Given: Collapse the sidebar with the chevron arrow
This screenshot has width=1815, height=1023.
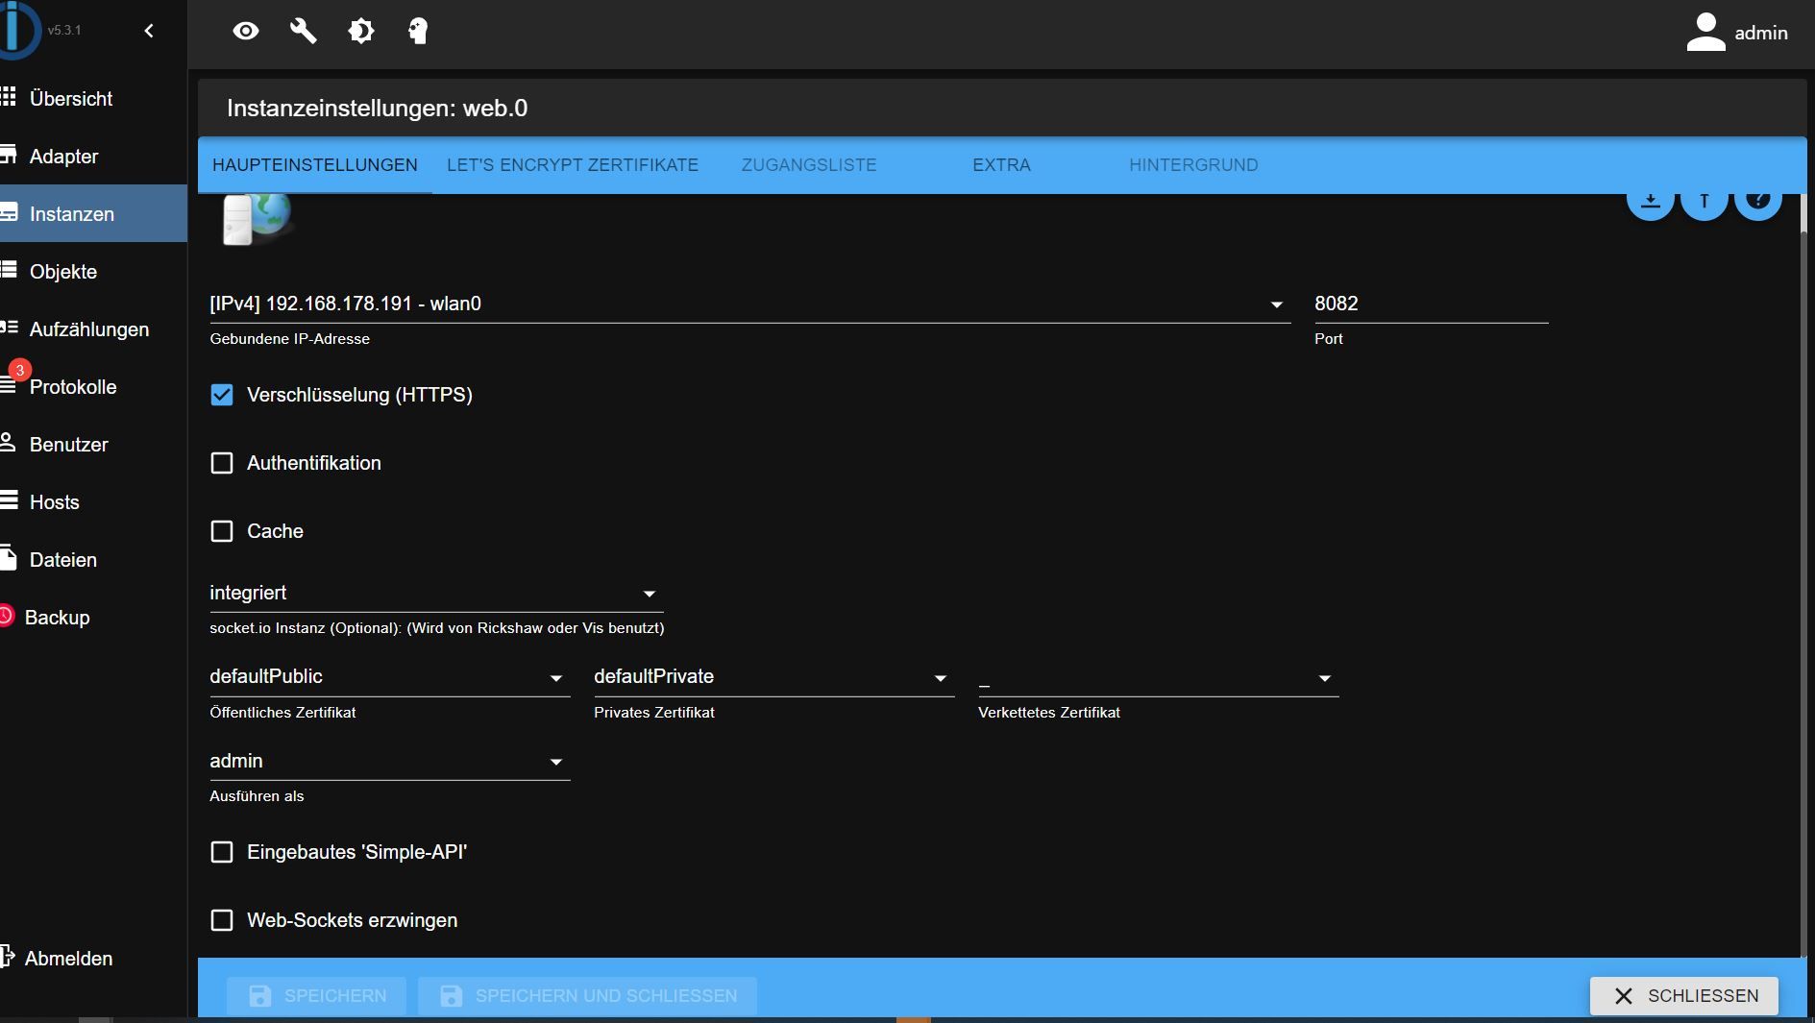Looking at the screenshot, I should click(149, 31).
